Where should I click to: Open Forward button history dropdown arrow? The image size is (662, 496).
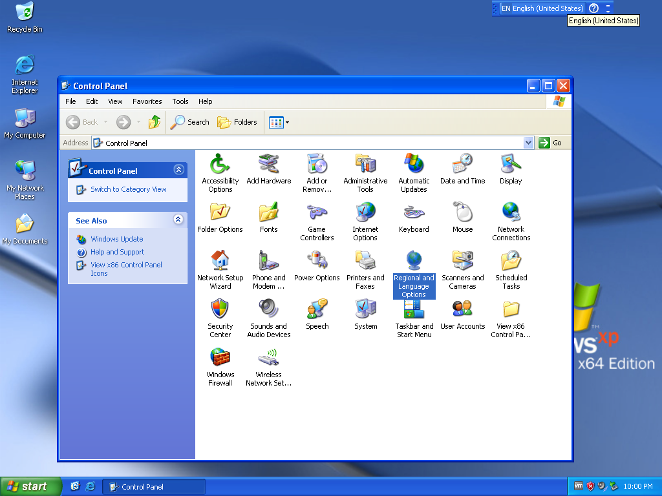click(x=138, y=122)
